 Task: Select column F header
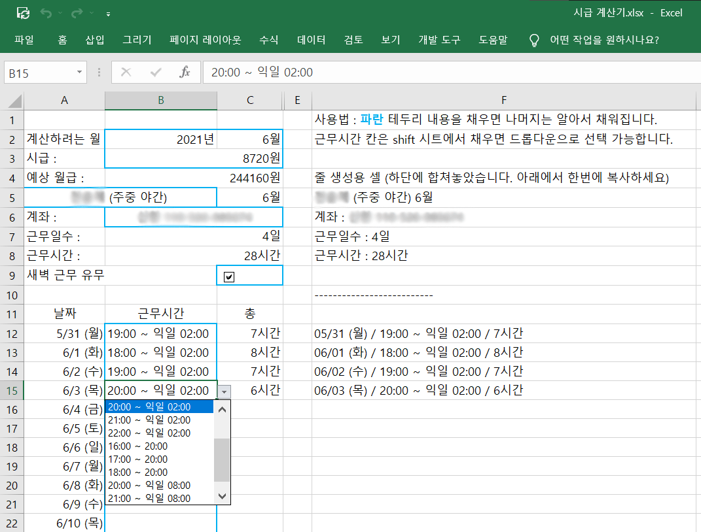click(504, 101)
